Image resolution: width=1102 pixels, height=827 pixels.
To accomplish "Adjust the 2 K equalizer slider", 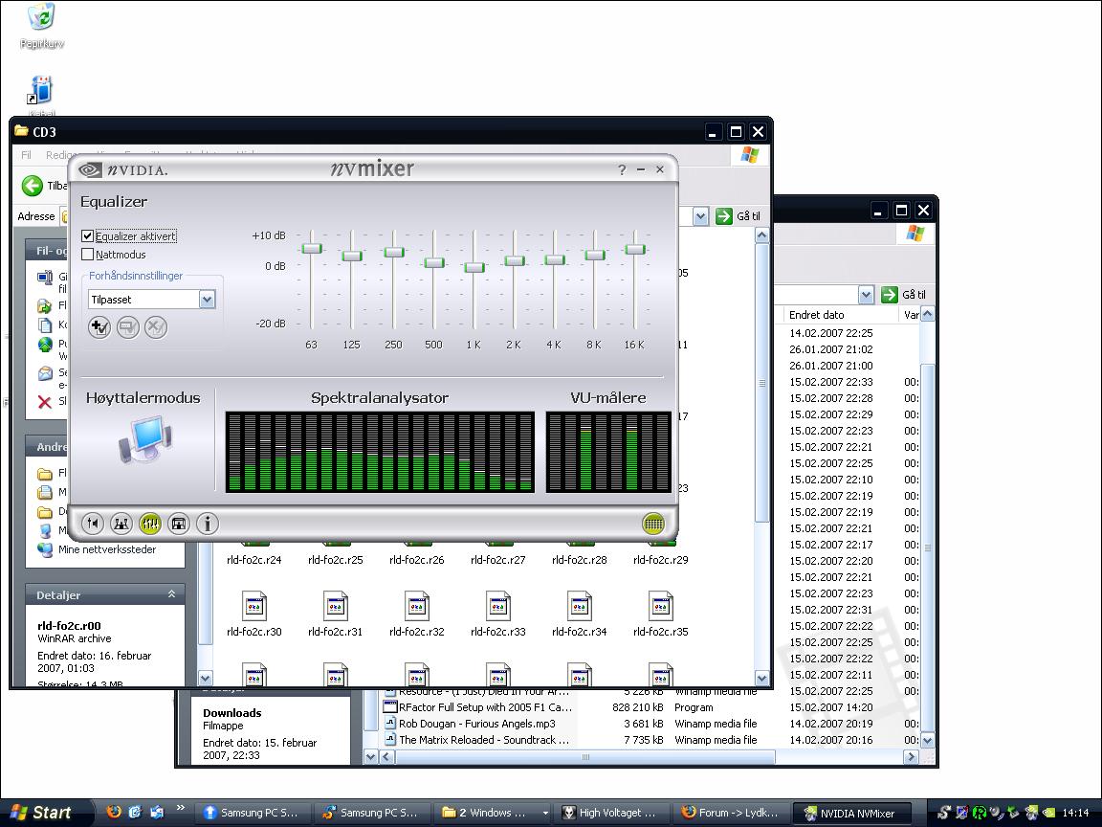I will [515, 261].
